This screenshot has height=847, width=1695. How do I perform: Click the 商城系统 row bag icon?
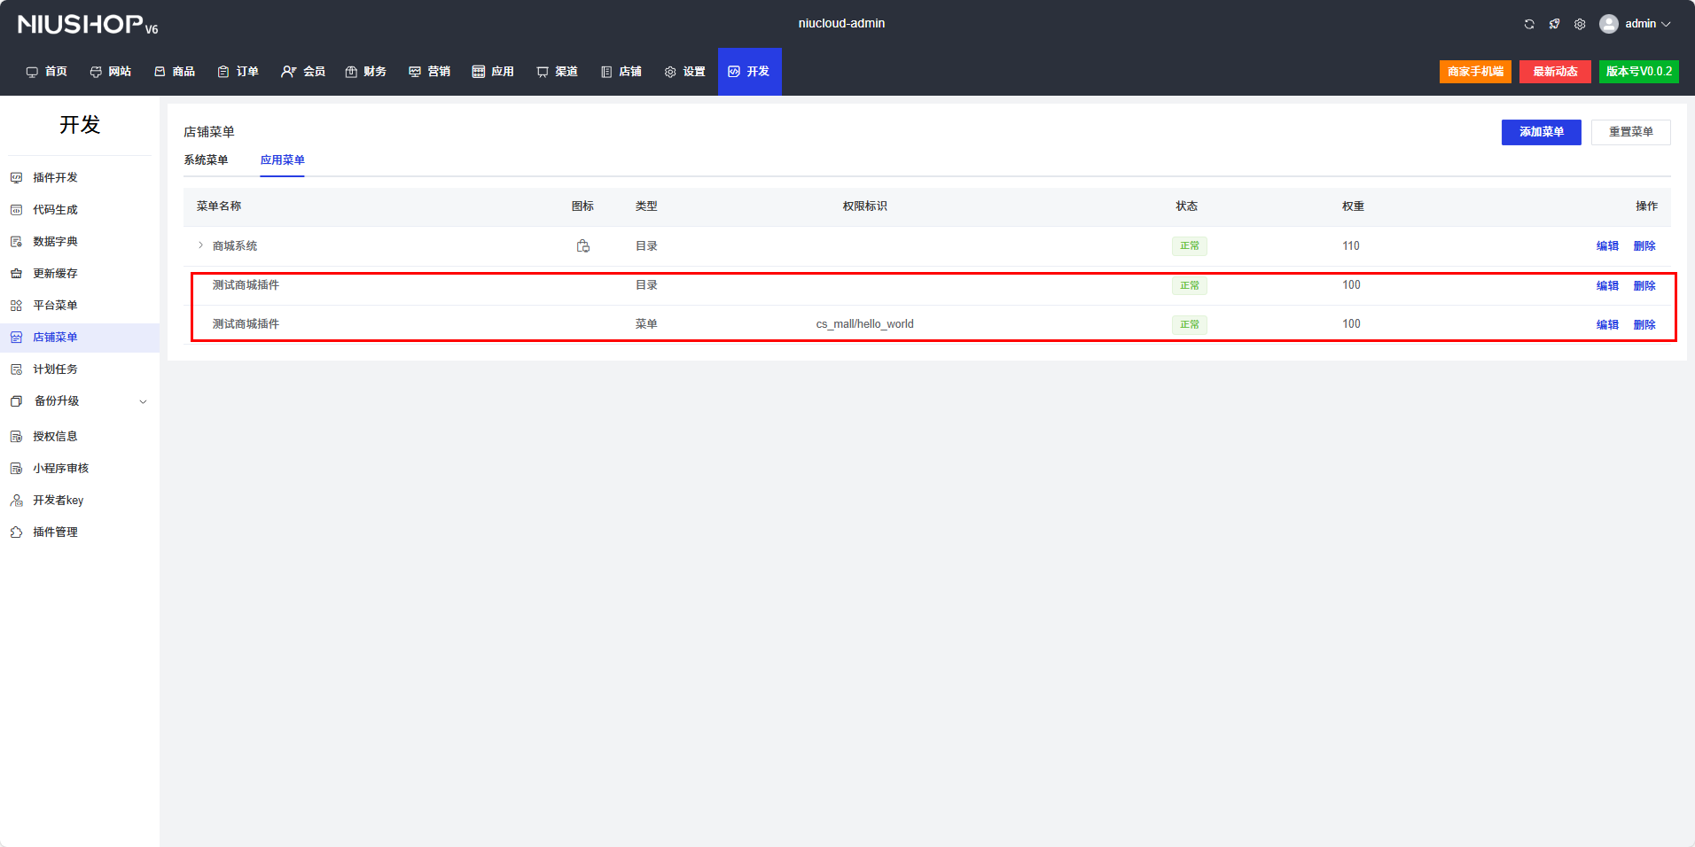[x=582, y=246]
